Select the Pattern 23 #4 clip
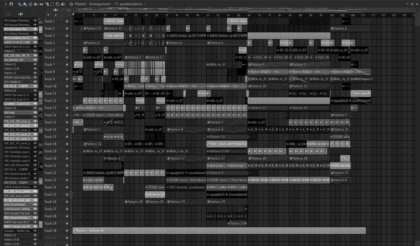The width and height of the screenshot is (420, 246). pos(237,224)
